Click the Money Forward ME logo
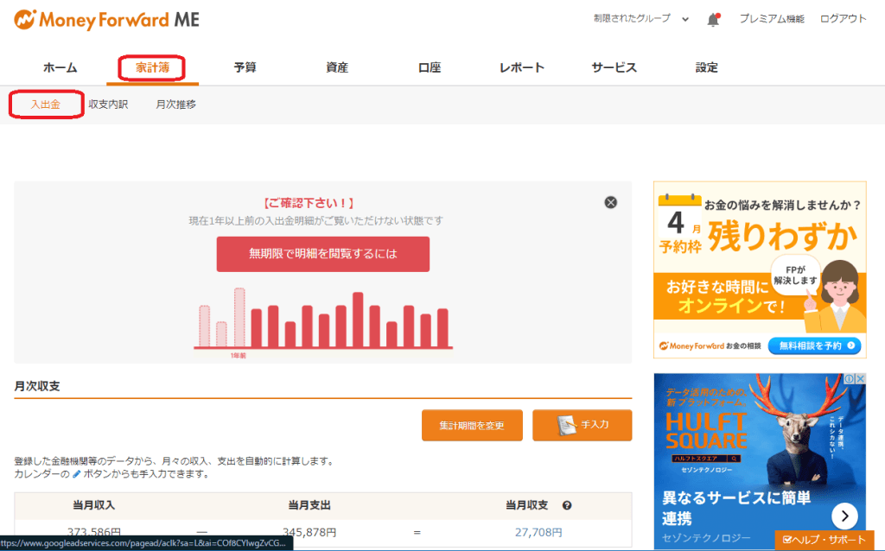The image size is (885, 551). [106, 19]
